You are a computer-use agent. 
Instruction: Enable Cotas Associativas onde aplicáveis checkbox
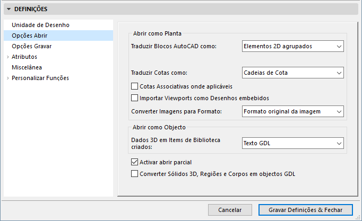pyautogui.click(x=134, y=86)
